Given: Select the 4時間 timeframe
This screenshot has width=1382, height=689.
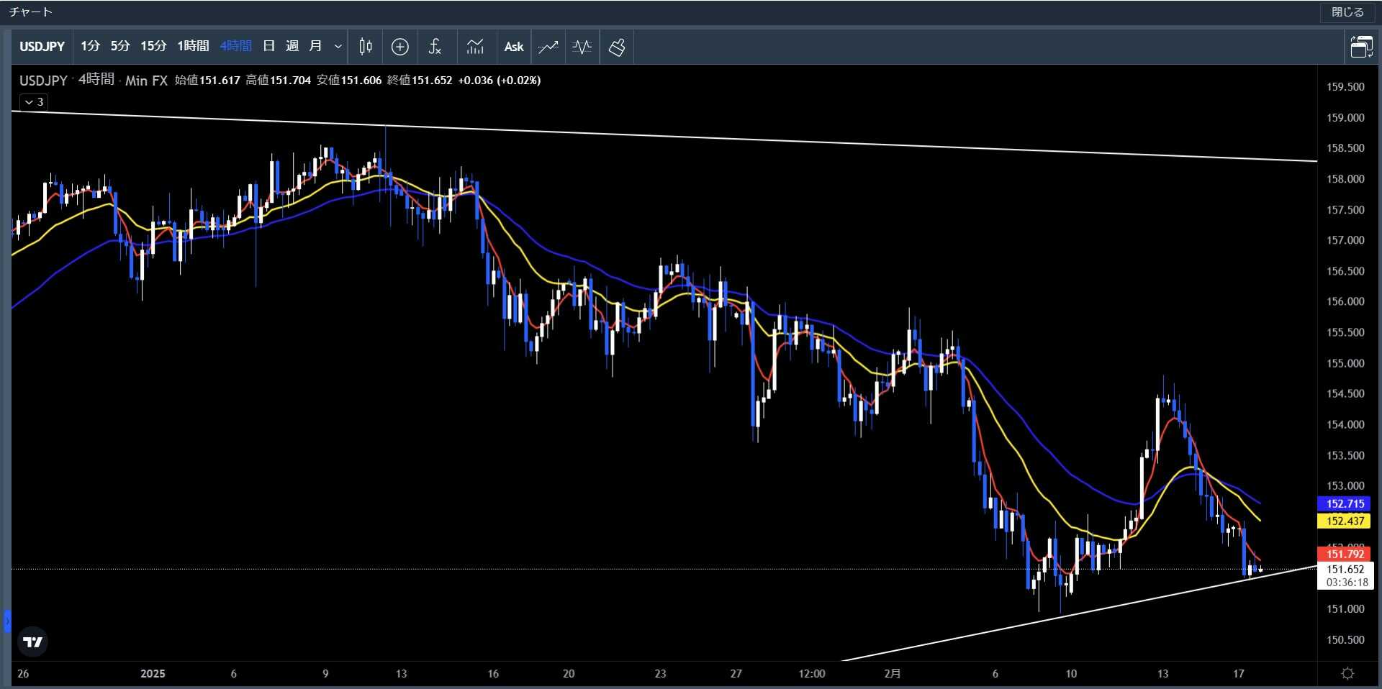Looking at the screenshot, I should [x=235, y=46].
